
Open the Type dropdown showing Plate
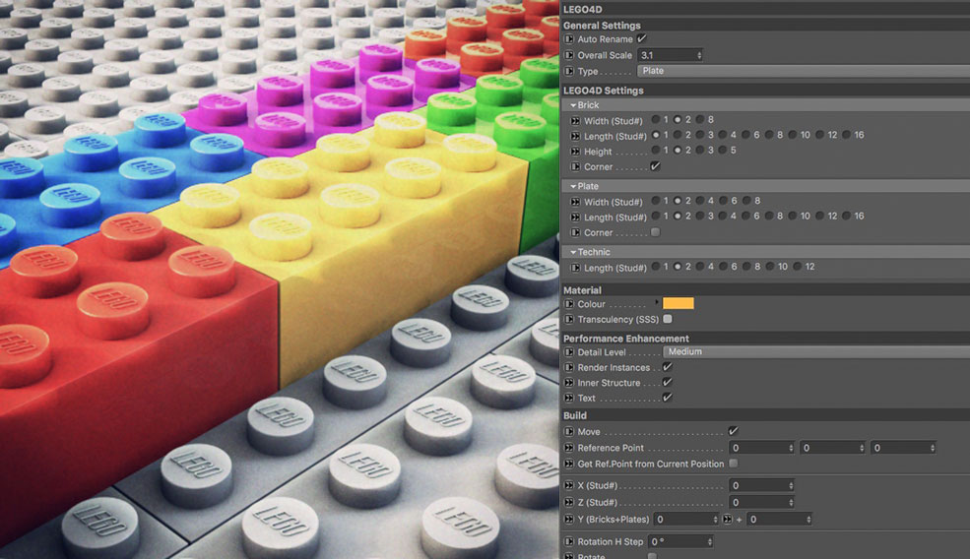tap(804, 71)
